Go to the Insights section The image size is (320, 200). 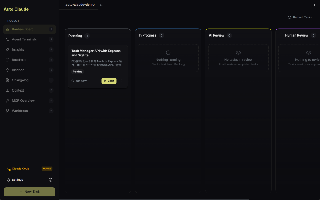29,50
